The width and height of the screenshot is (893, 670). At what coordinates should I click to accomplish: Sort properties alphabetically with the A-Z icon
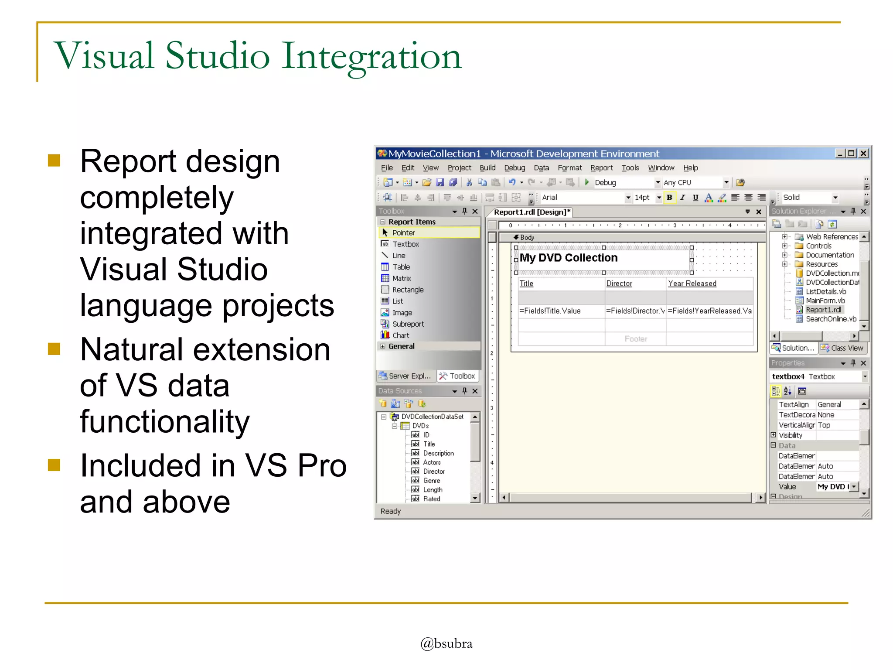[787, 391]
